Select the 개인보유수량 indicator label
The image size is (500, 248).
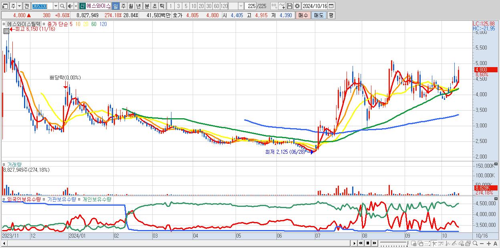pyautogui.click(x=97, y=199)
